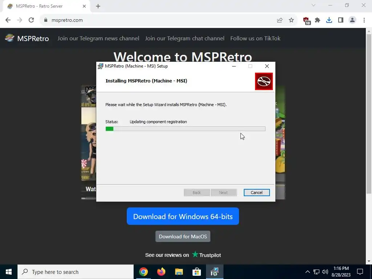Open the Chrome profile avatar menu

(x=352, y=20)
